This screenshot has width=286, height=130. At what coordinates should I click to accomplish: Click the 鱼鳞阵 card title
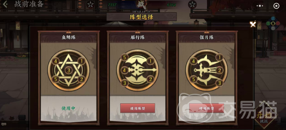(x=69, y=37)
